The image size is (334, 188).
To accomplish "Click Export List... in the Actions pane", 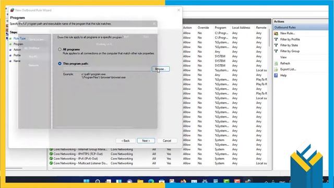I will click(288, 69).
